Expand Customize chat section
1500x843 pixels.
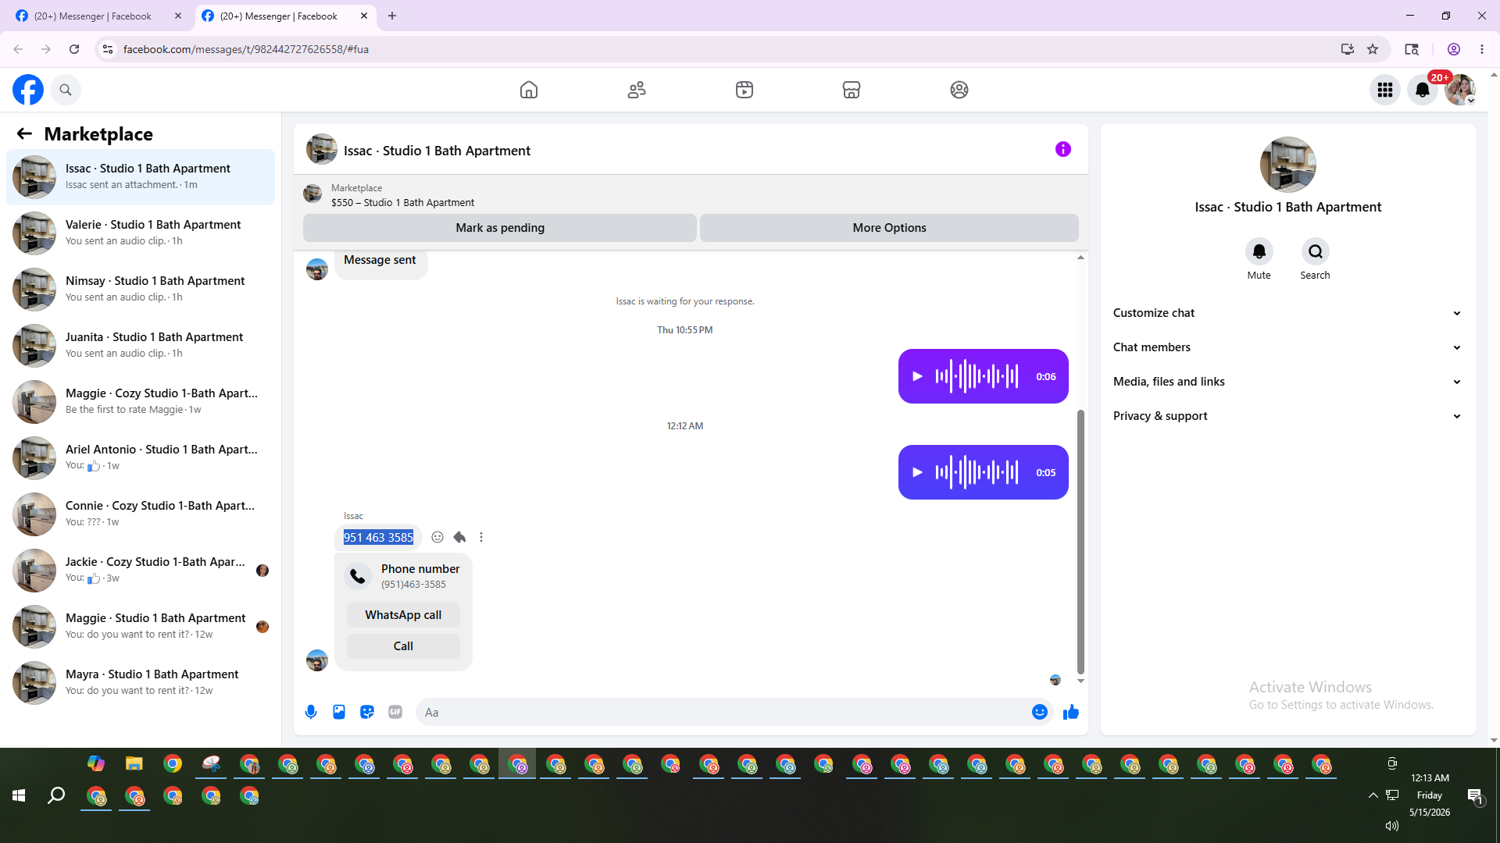click(x=1287, y=313)
